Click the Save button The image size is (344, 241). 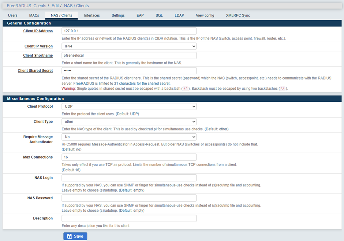tap(75, 236)
